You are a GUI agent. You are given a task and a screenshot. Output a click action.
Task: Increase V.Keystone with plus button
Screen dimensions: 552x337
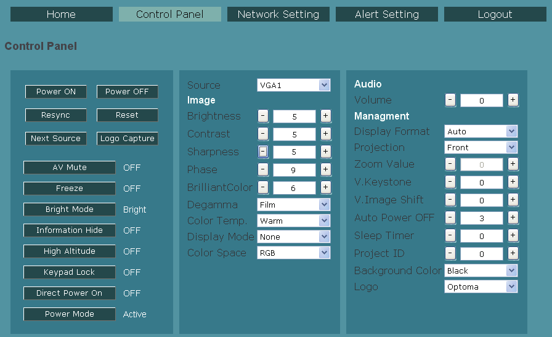[x=513, y=182]
